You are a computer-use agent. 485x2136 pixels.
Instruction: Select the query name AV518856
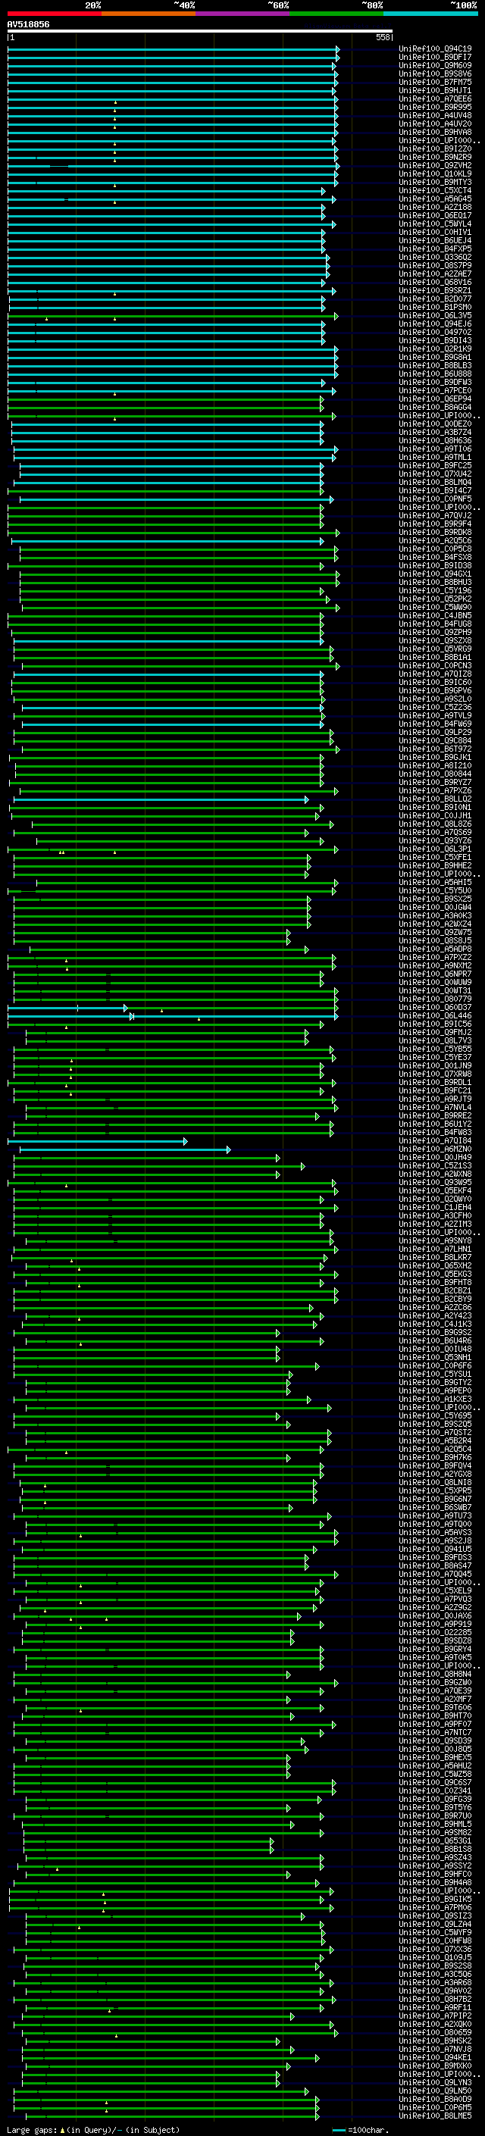(28, 25)
